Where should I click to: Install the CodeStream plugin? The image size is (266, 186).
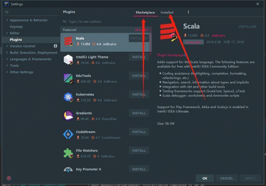[139, 132]
